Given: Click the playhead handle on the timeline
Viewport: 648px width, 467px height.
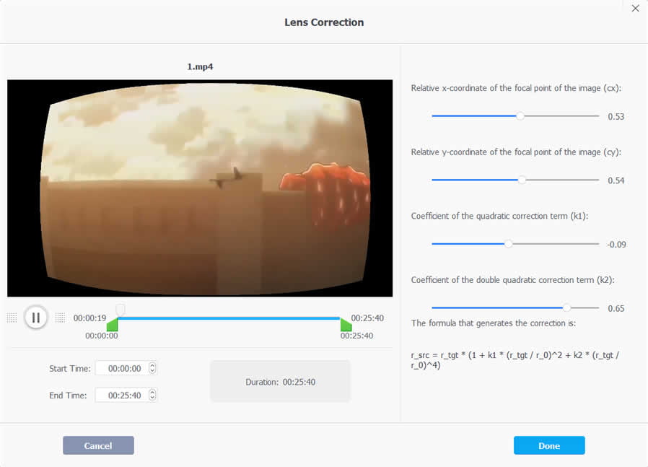Looking at the screenshot, I should pos(121,310).
